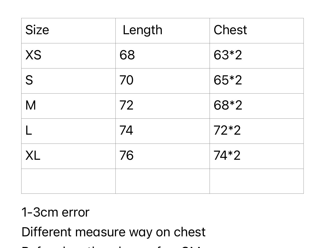Select the chest value 63*2
Viewport: 325px width, 248px height.
pos(228,55)
